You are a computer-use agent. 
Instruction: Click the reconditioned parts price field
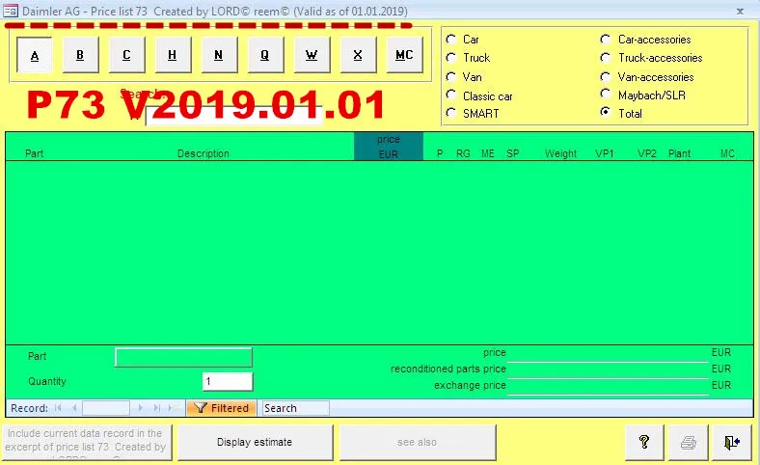pyautogui.click(x=608, y=369)
